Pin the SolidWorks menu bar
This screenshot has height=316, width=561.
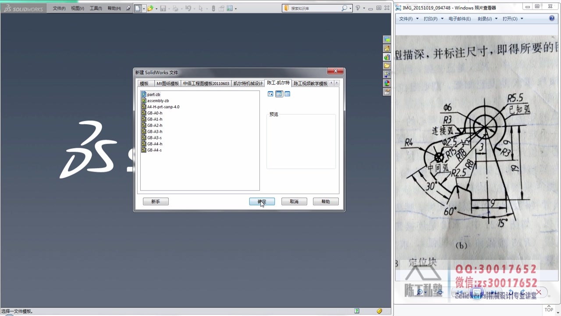tap(128, 8)
